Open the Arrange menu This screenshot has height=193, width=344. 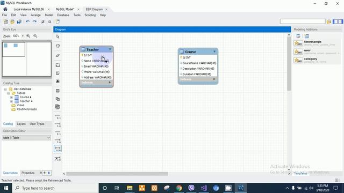pos(35,15)
